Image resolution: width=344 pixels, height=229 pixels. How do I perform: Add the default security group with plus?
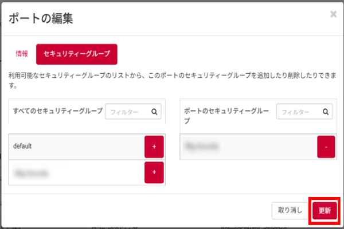(154, 147)
